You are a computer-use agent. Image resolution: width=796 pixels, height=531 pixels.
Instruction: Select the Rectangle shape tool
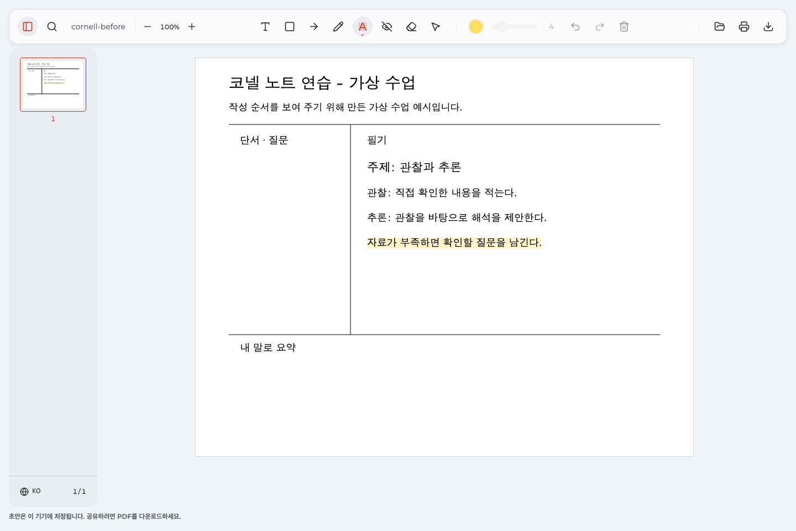tap(290, 27)
